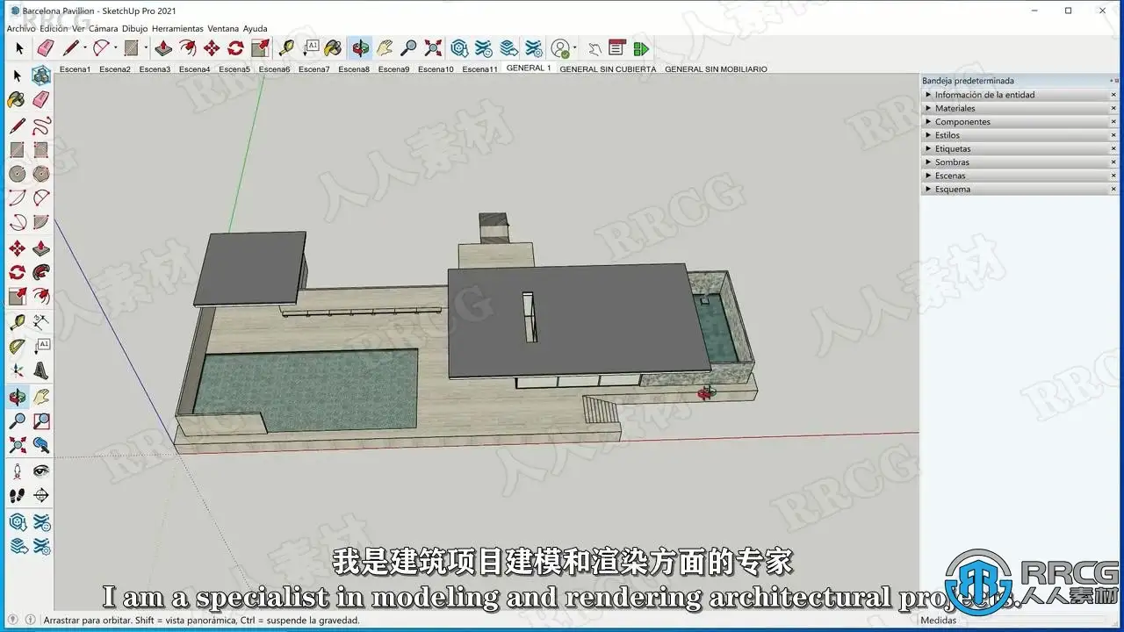This screenshot has width=1124, height=632.
Task: Click Zoom Extents in the top toolbar
Action: click(433, 48)
